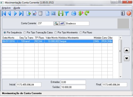
Task: Click Tp Trans column header
Action: point(29,38)
